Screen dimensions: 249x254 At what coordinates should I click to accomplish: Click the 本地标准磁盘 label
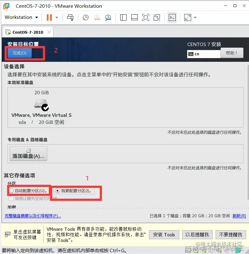(x=20, y=83)
